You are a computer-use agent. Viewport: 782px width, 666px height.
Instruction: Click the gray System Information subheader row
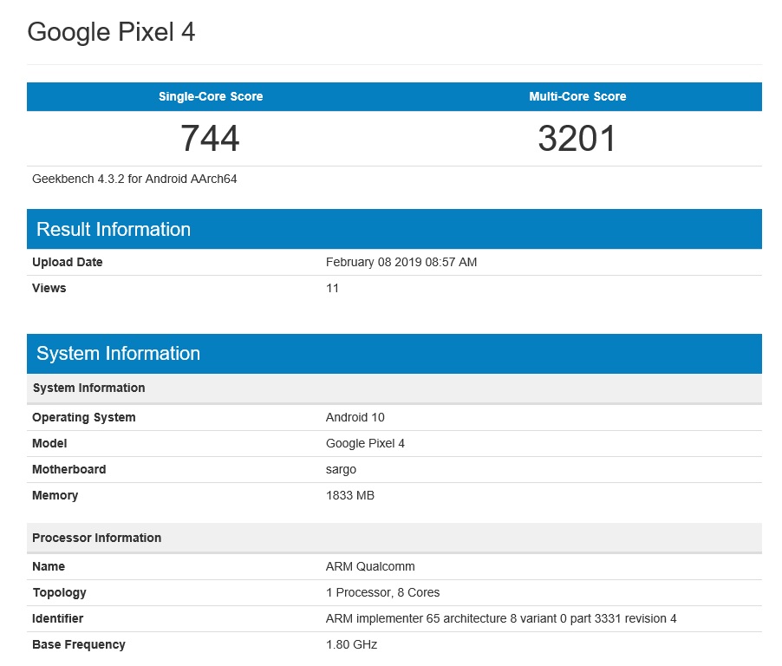point(394,388)
